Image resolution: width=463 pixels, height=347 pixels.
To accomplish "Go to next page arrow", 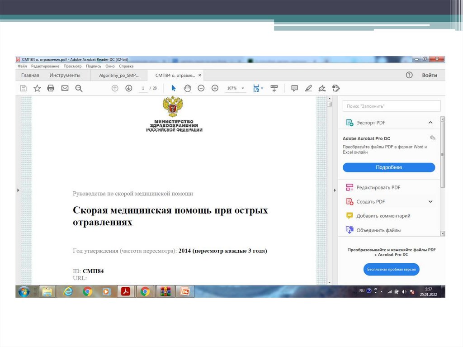I will [129, 88].
